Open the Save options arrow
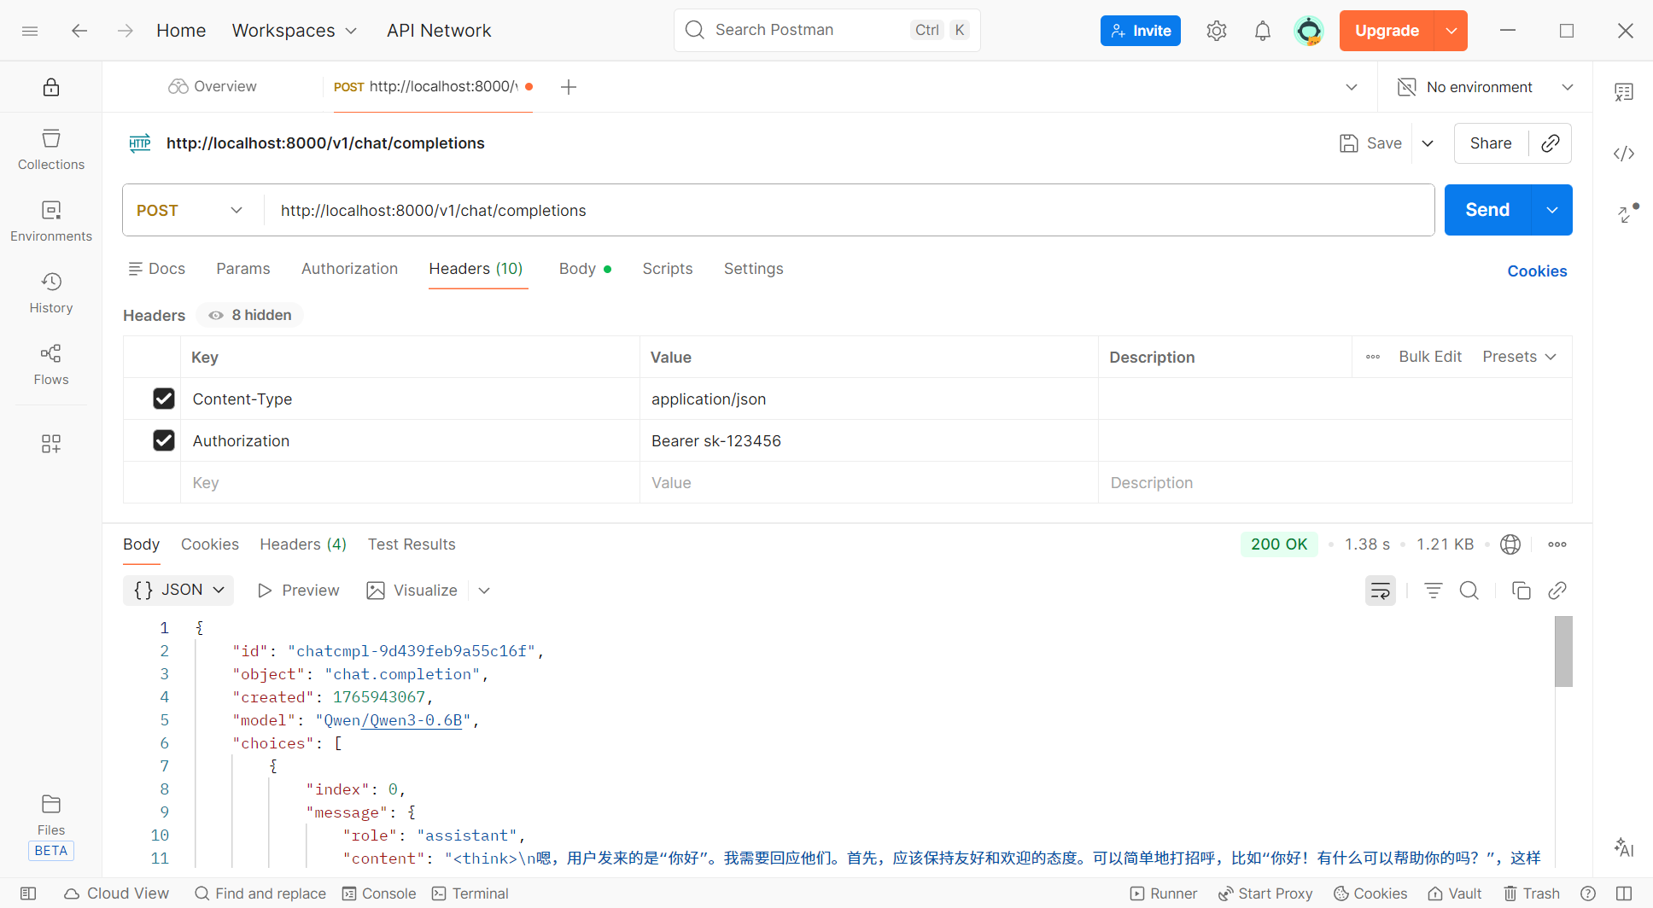The image size is (1653, 908). click(1428, 143)
